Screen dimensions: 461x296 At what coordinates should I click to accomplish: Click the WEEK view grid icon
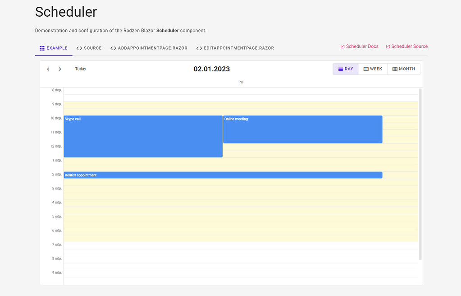(366, 69)
